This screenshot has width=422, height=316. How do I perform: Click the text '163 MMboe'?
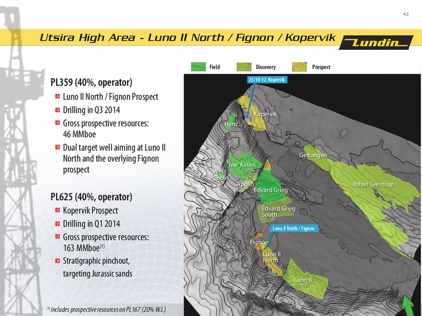click(x=81, y=248)
